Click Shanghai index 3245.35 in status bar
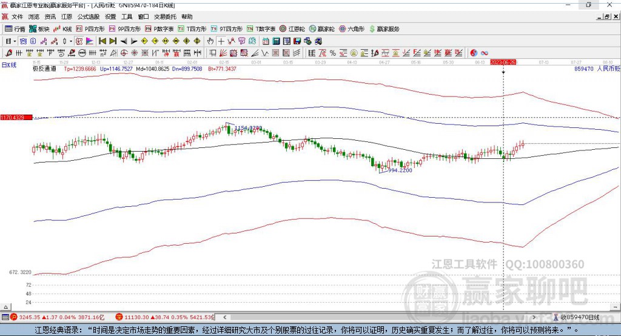The width and height of the screenshot is (621, 336). (30, 317)
